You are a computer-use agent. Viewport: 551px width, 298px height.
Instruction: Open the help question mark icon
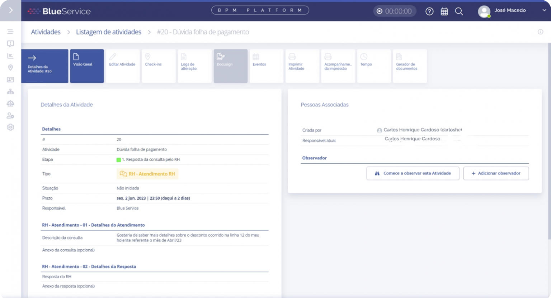(429, 11)
